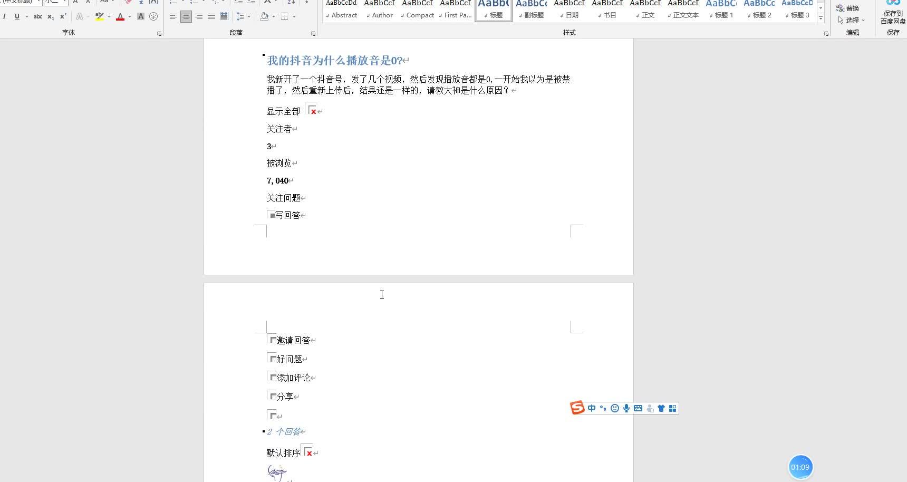907x482 pixels.
Task: Click the 2 个回答 heading
Action: [x=284, y=431]
